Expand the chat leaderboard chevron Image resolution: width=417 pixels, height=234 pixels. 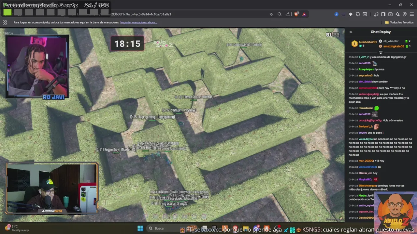[x=381, y=52]
